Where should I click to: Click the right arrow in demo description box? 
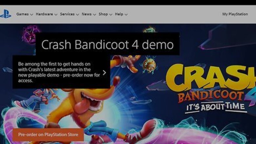(104, 73)
